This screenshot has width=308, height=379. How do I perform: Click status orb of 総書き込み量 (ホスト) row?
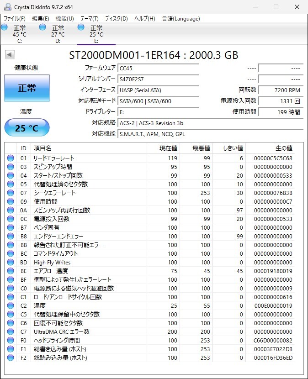coord(11,349)
